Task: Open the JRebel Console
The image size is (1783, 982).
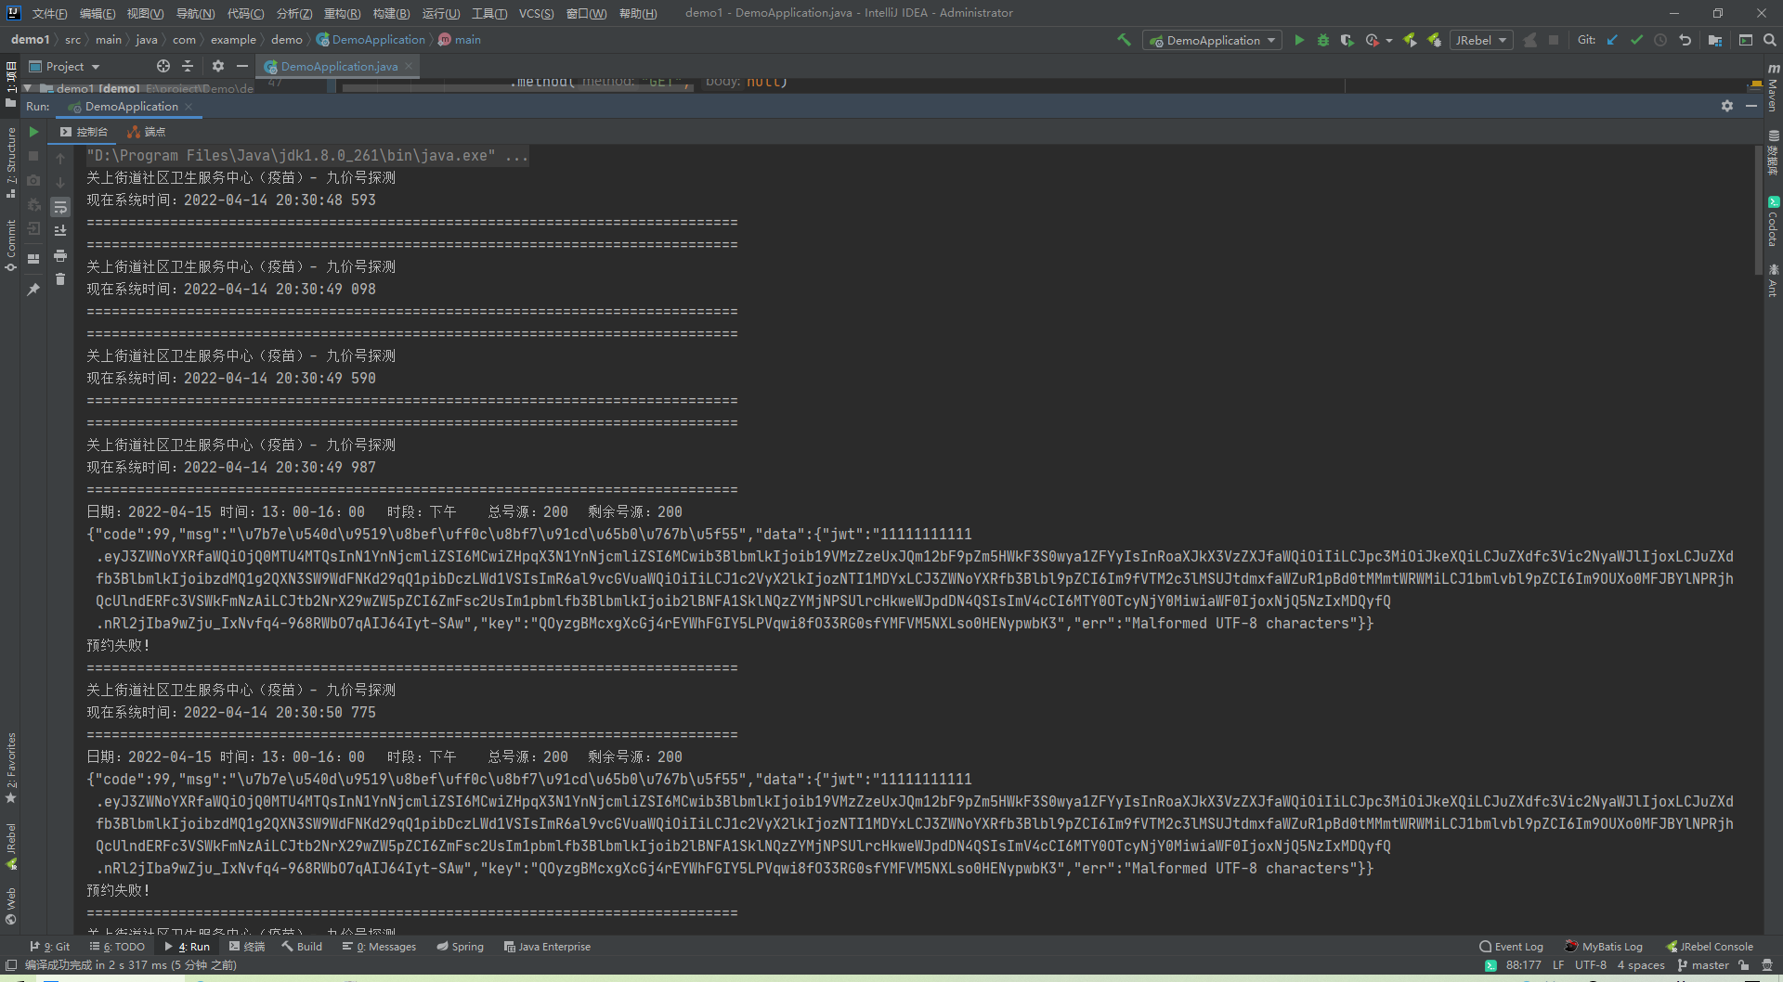Action: (x=1710, y=947)
